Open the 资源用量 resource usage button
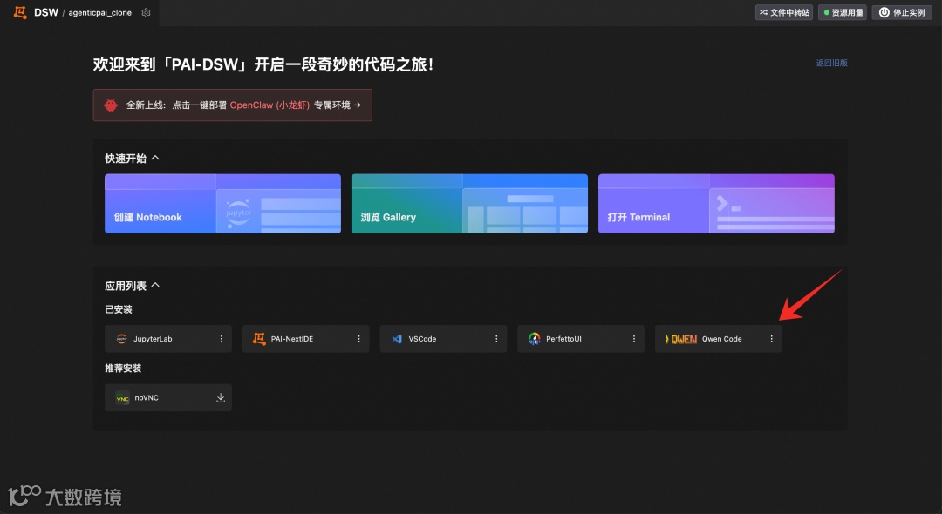This screenshot has width=942, height=514. coord(843,12)
